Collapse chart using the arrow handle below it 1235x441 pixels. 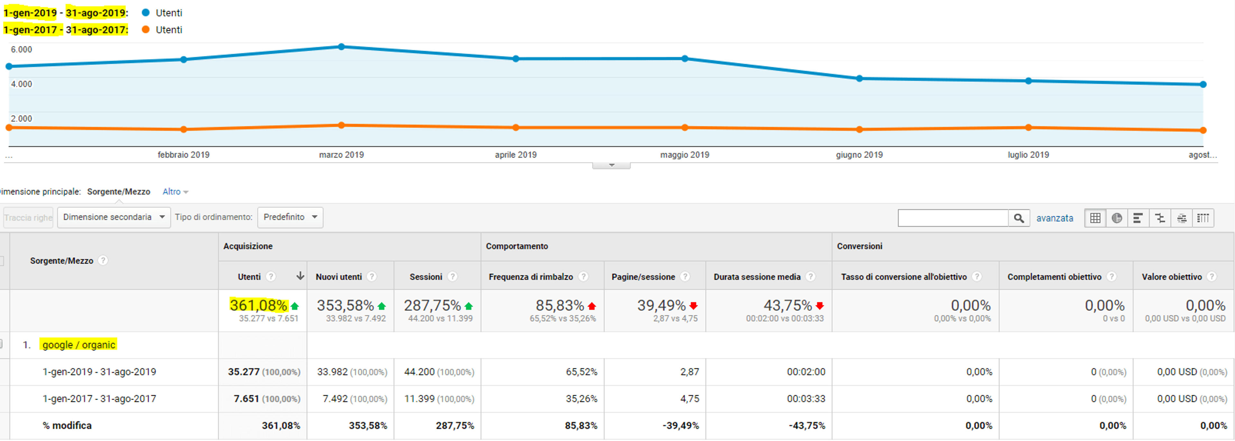(x=611, y=166)
